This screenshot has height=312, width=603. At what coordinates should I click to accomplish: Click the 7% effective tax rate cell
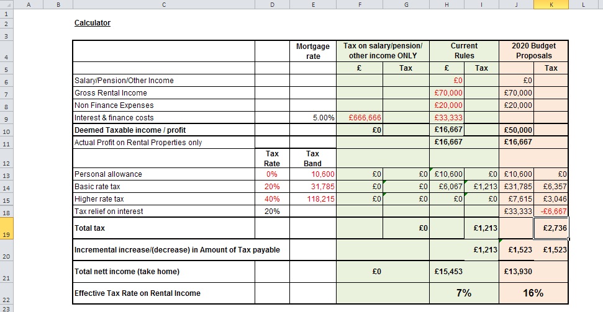pos(463,293)
